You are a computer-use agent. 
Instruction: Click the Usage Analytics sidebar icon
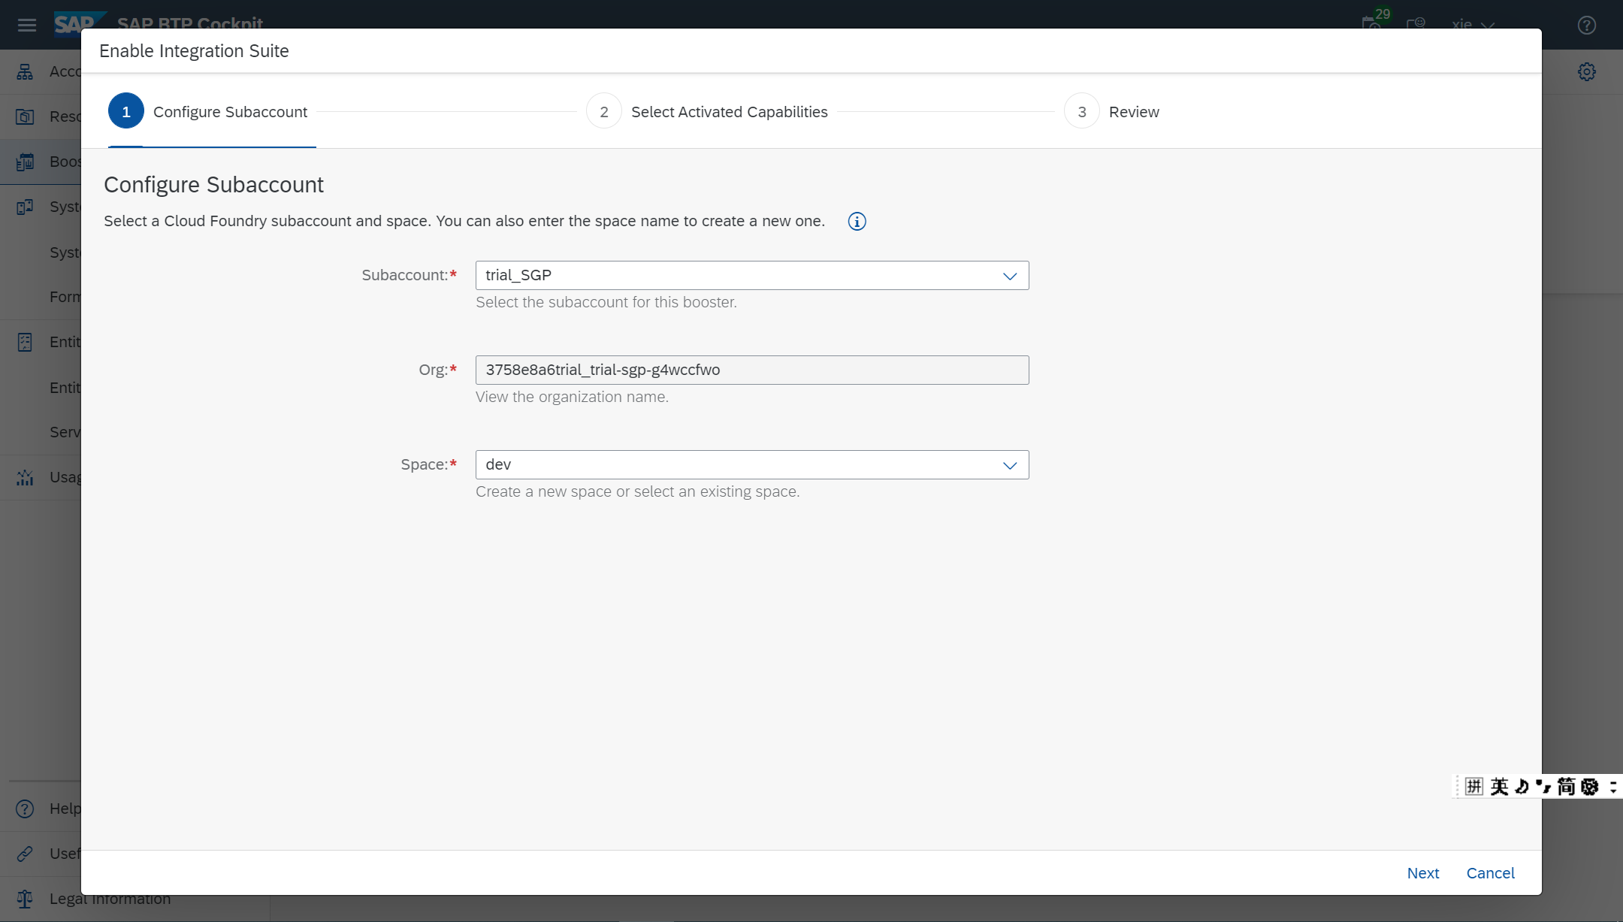point(25,477)
